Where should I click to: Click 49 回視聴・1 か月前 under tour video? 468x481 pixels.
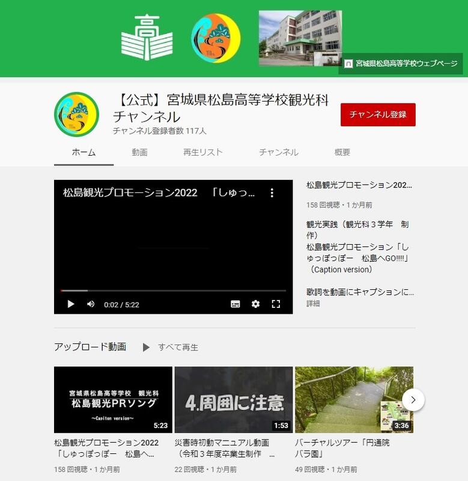click(326, 470)
